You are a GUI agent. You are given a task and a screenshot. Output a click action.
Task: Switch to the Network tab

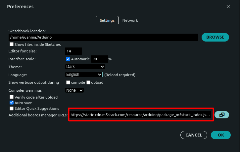pyautogui.click(x=130, y=20)
